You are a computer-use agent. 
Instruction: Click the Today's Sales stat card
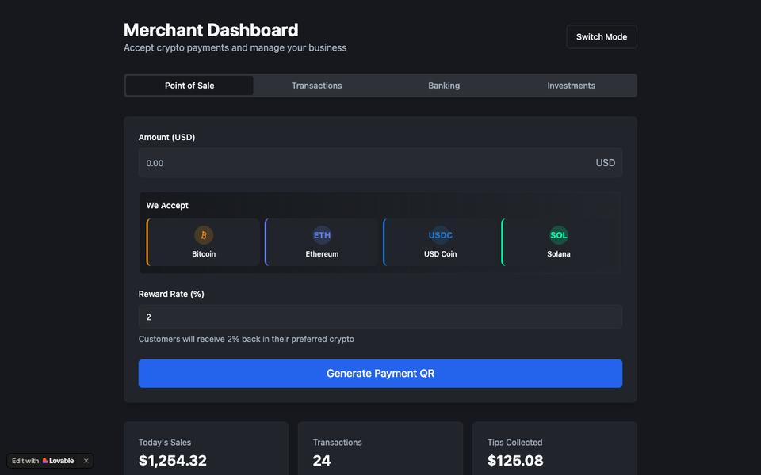[206, 448]
